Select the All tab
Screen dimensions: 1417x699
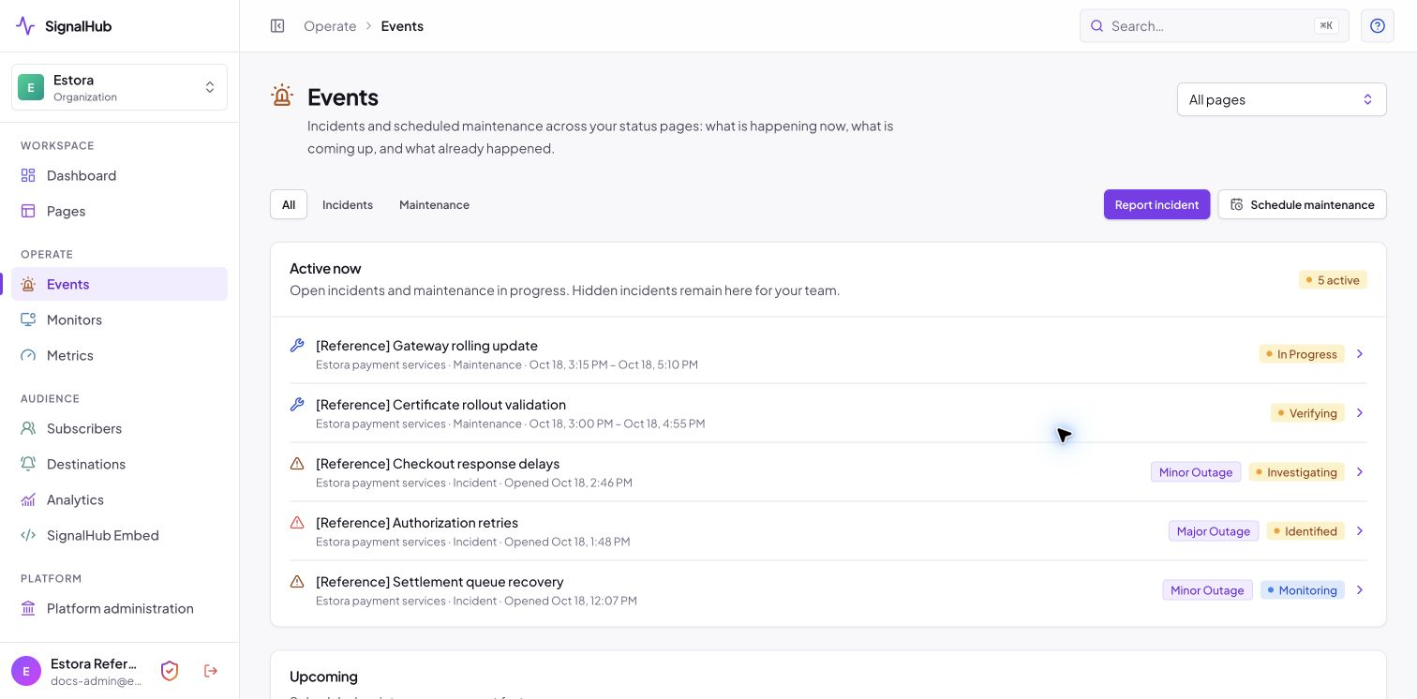click(289, 204)
